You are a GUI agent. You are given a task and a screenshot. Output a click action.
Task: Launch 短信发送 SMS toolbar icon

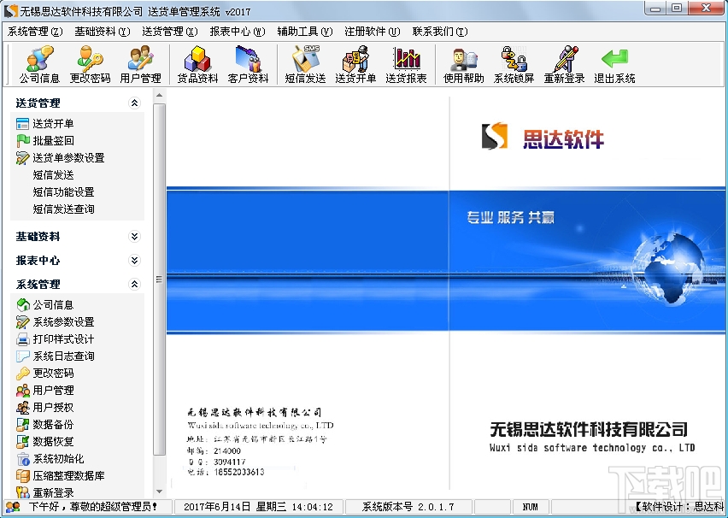pyautogui.click(x=306, y=65)
